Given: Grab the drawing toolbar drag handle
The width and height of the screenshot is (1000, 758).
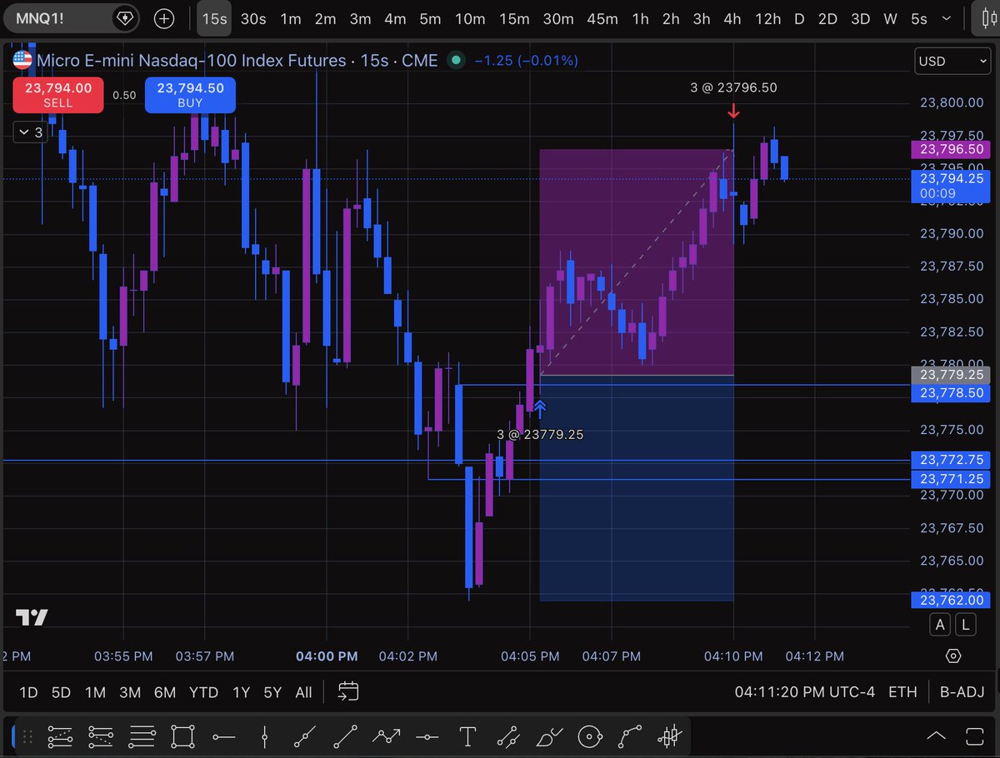Looking at the screenshot, I should [27, 737].
